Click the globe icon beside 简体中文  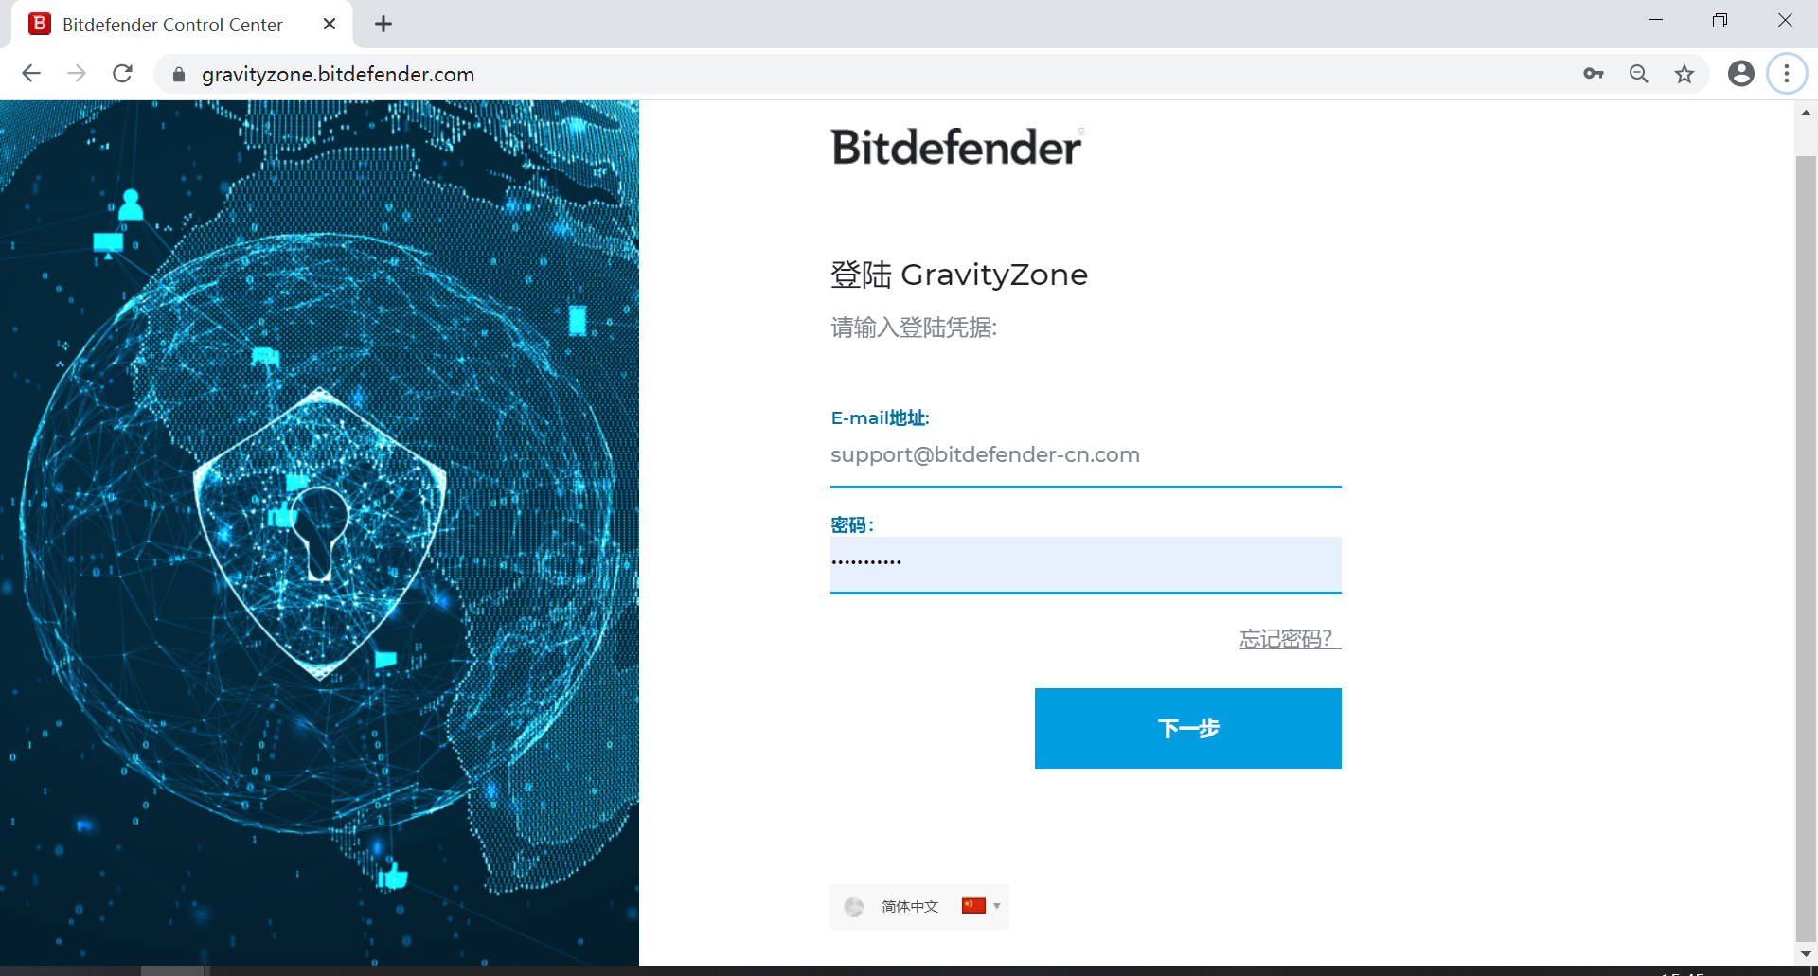click(854, 907)
